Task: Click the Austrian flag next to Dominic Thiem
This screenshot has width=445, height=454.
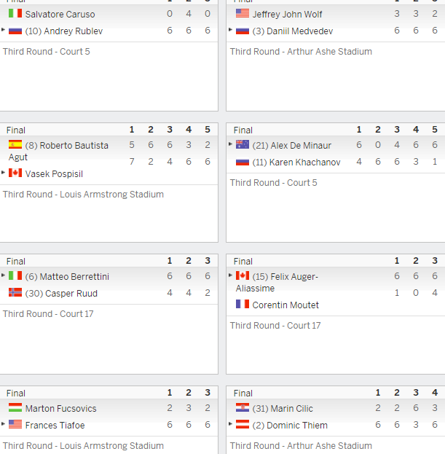Action: (243, 424)
